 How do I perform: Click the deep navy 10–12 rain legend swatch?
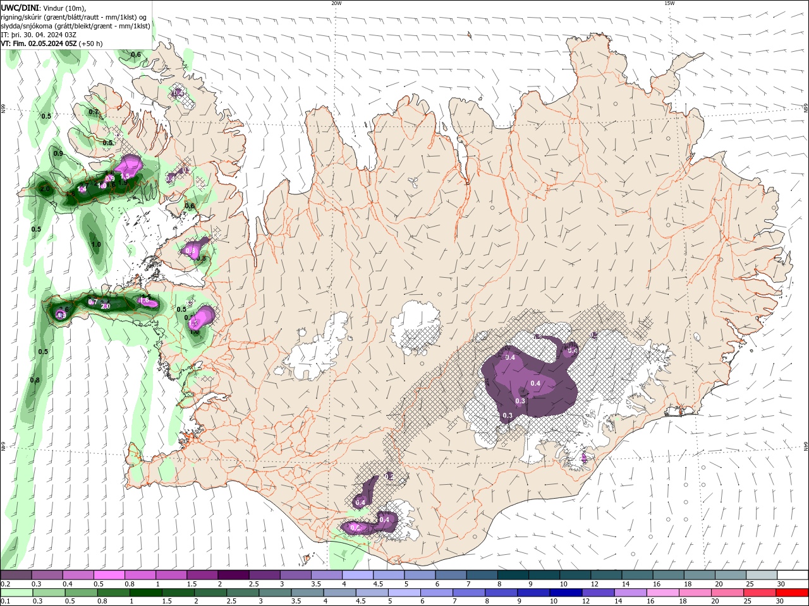tap(568, 593)
